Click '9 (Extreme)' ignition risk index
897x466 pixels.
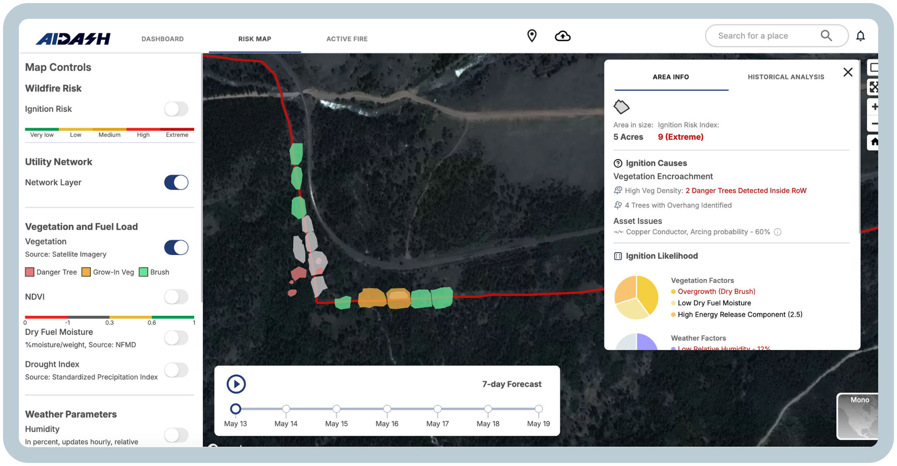tap(681, 137)
